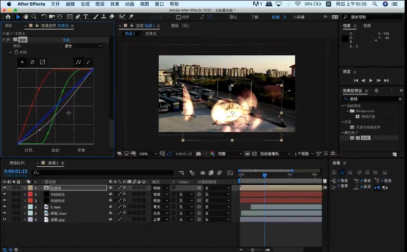The image size is (407, 252).
Task: Select the Horizontal Type tool
Action: (86, 17)
